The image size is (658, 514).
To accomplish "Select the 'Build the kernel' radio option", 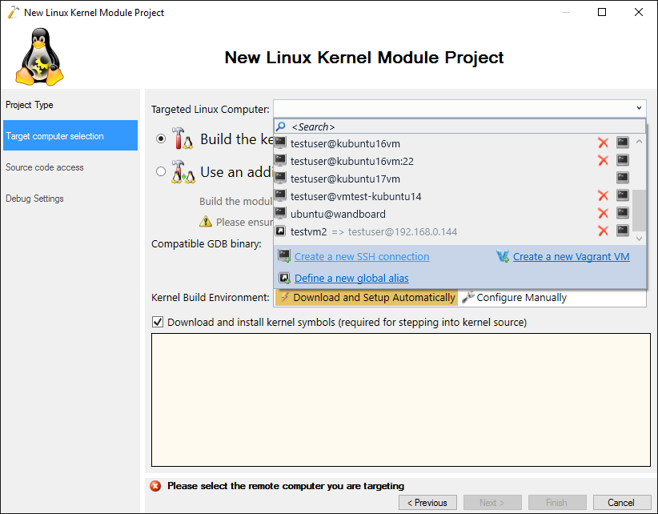I will click(161, 139).
